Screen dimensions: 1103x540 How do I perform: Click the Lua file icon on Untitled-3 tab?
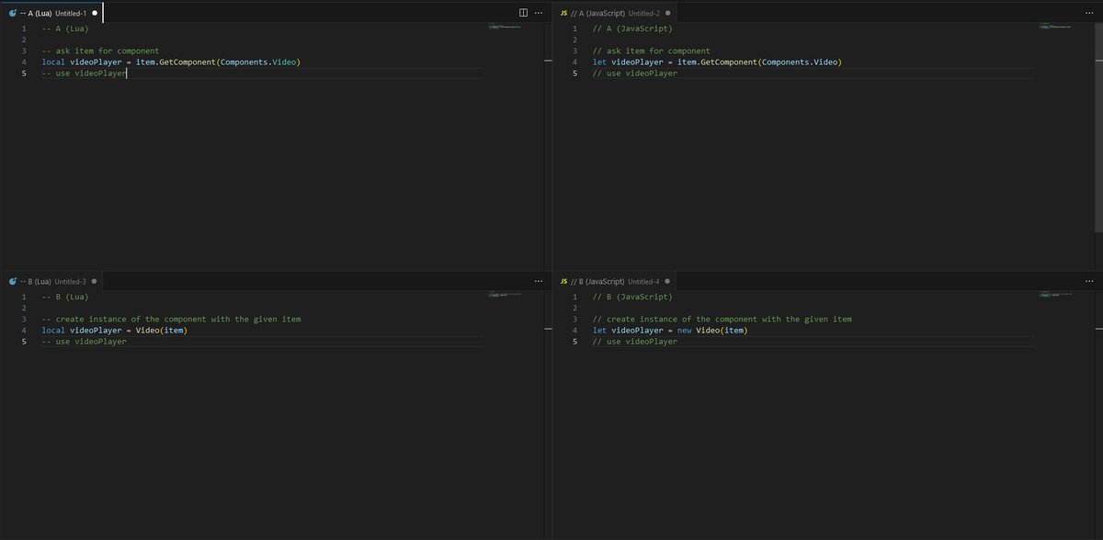click(x=12, y=281)
